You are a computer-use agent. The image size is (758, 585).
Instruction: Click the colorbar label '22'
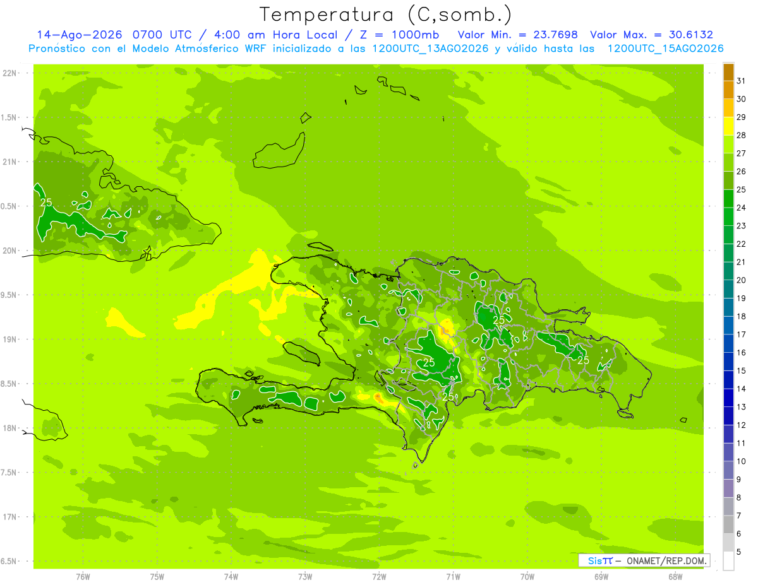[x=741, y=244]
